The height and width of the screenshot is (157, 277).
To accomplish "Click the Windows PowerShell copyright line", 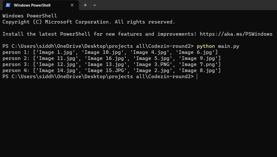I will 88,22.
